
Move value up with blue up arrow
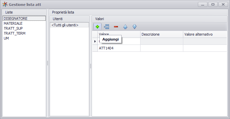point(125,27)
